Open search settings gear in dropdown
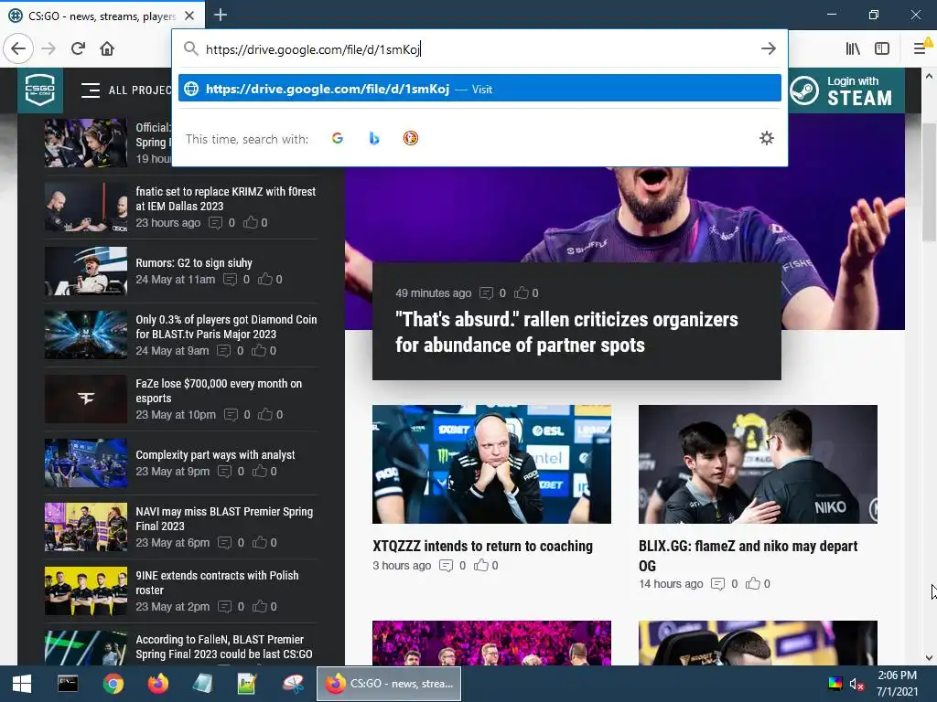Screen dimensions: 937x702 click(767, 139)
